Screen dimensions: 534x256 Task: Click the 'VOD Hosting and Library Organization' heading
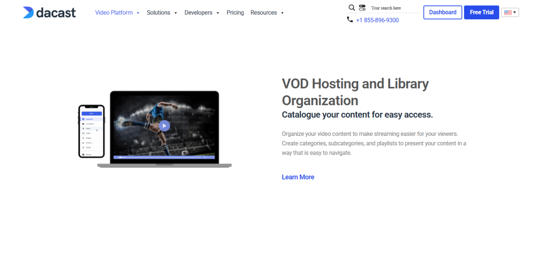point(355,92)
